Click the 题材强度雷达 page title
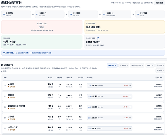This screenshot has width=167, height=135. pos(12,2)
